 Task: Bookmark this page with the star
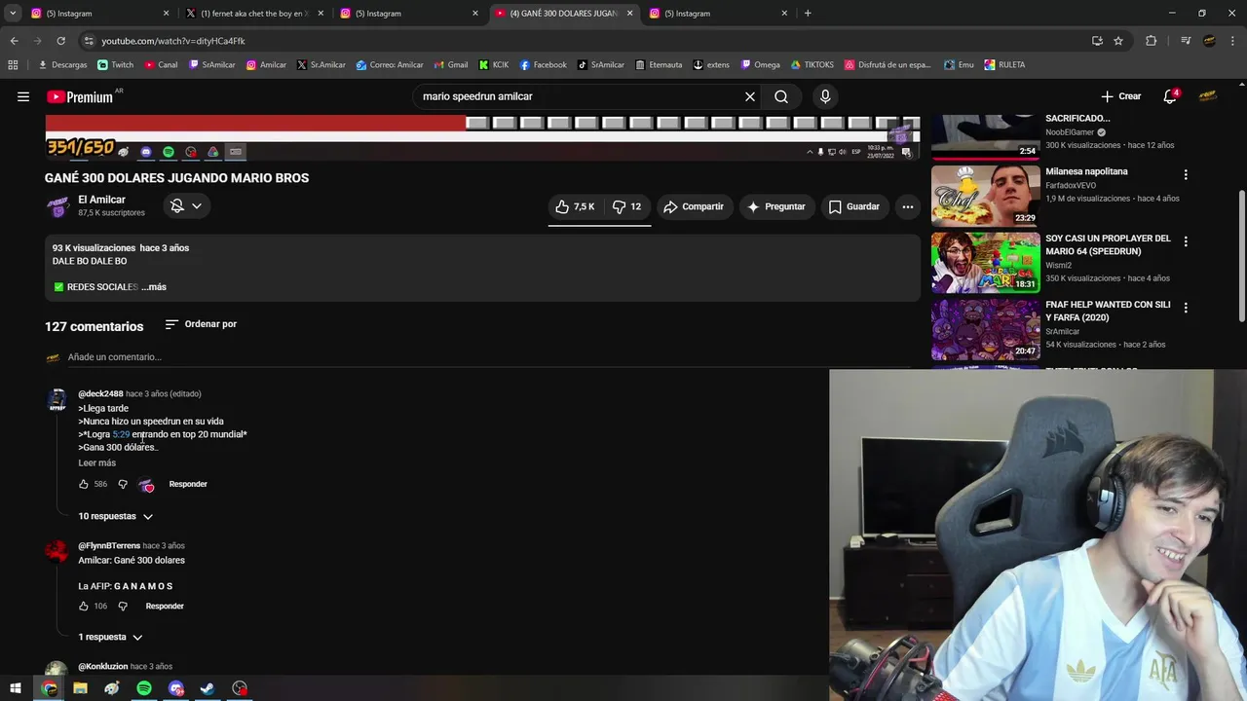click(x=1118, y=41)
